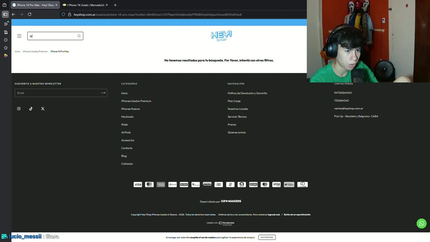Image resolution: width=430 pixels, height=242 pixels.
Task: Click iPhones Usados Premium breadcrumb
Action: tap(35, 51)
